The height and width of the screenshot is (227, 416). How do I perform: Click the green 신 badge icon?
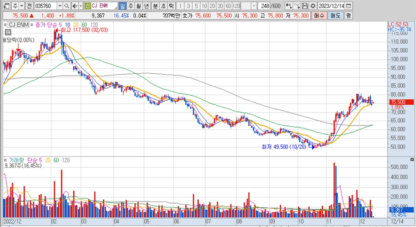87,6
